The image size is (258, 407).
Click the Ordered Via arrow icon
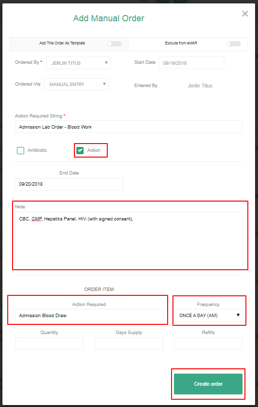coord(104,84)
